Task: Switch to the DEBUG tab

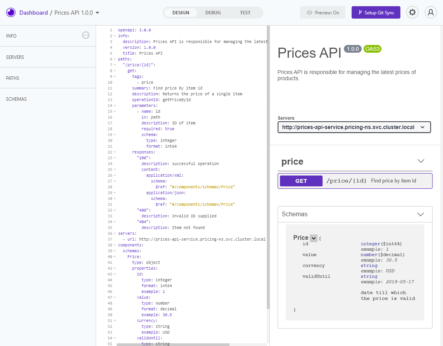Action: click(213, 13)
